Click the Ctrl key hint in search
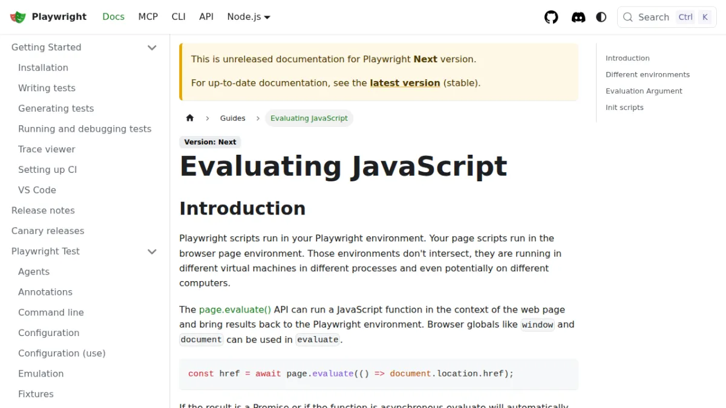This screenshot has height=408, width=726. 685,17
